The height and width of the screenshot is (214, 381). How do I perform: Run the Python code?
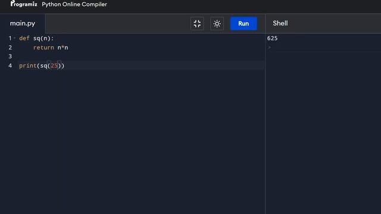[x=243, y=24]
